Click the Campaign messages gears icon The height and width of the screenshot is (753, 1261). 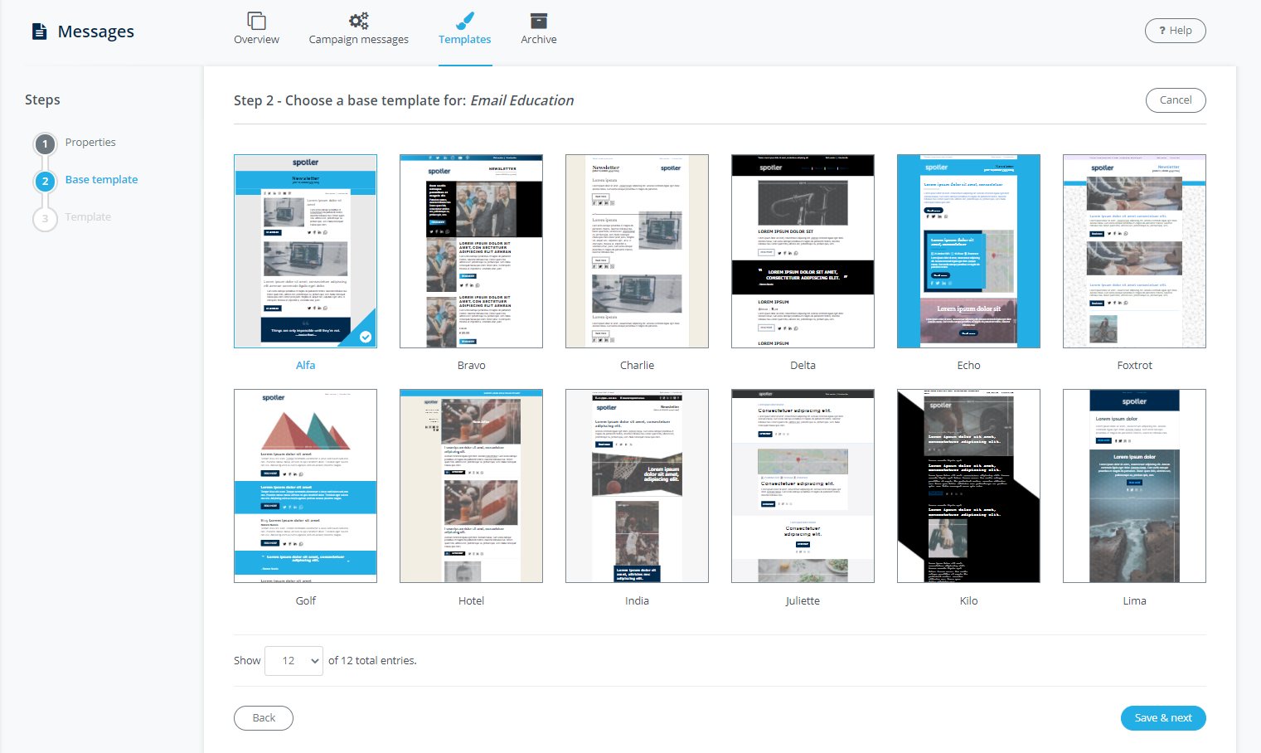358,21
